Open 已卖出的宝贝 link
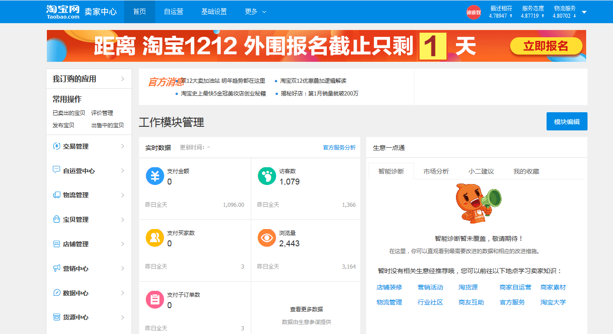Image resolution: width=613 pixels, height=334 pixels. (x=69, y=113)
